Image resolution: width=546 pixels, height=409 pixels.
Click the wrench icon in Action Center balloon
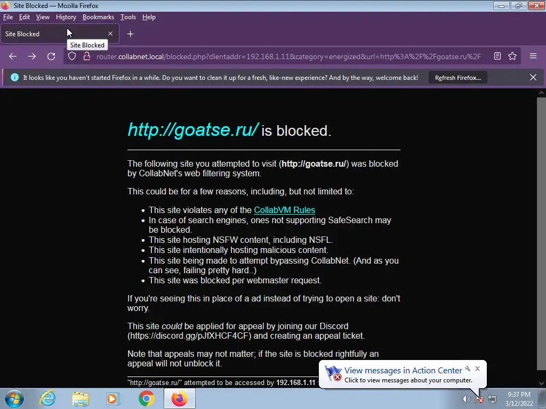click(x=468, y=369)
